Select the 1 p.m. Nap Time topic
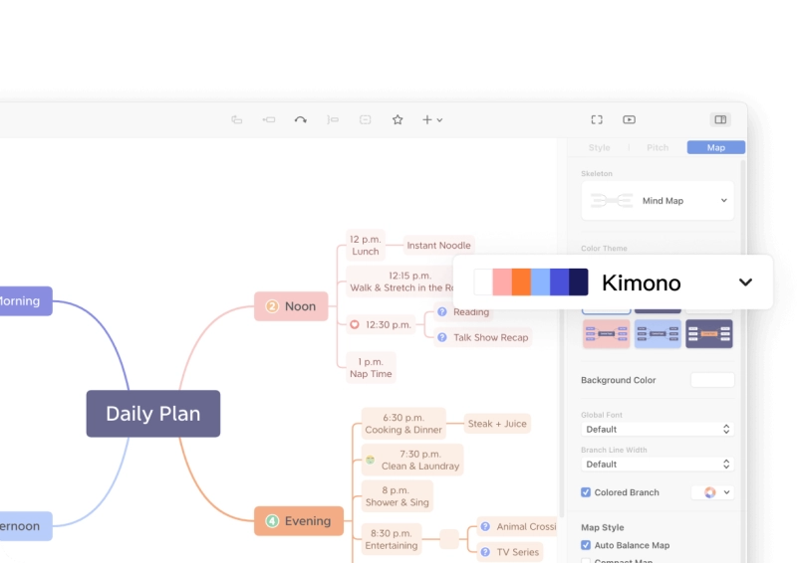Image resolution: width=797 pixels, height=563 pixels. pyautogui.click(x=371, y=368)
